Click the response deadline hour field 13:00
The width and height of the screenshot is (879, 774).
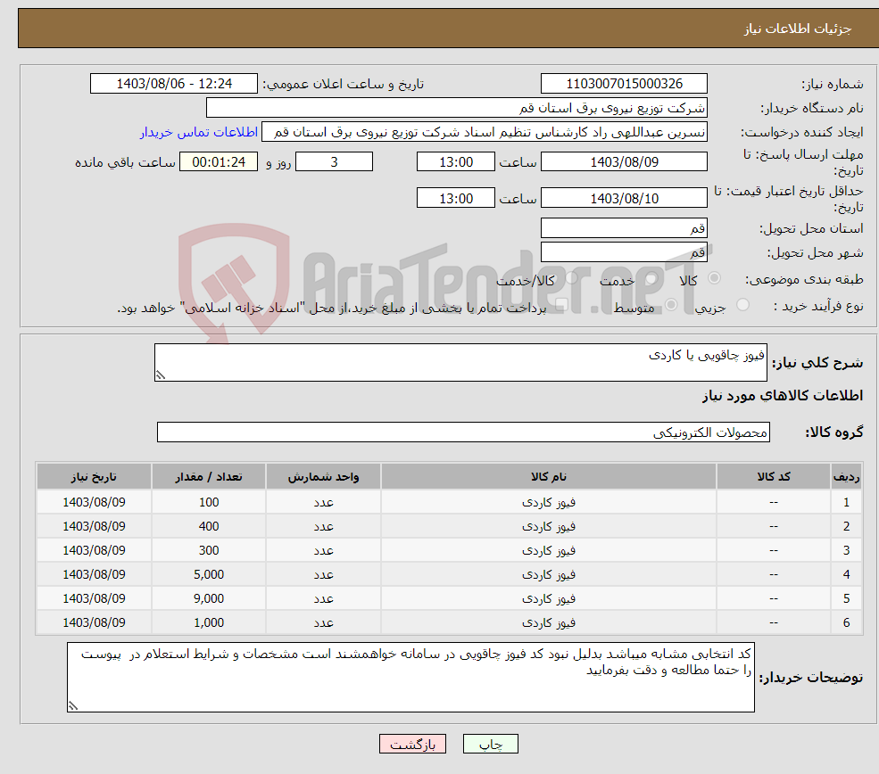click(x=456, y=162)
